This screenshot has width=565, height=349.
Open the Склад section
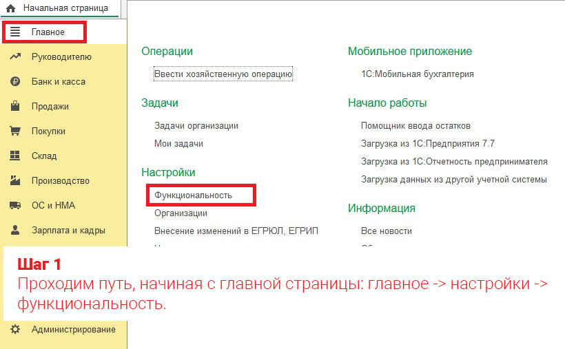[x=44, y=156]
